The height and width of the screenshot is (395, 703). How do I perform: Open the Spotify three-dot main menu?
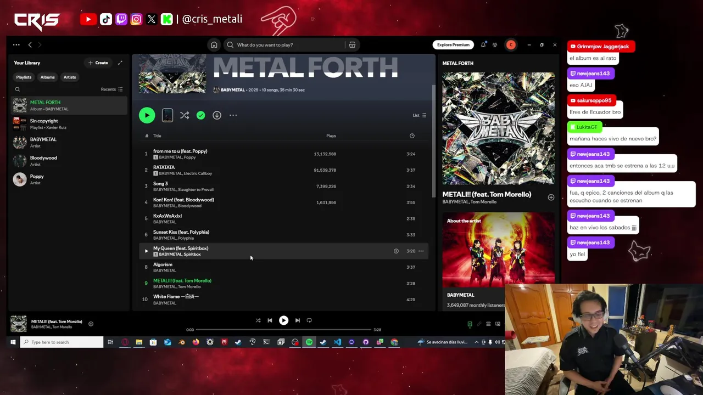pyautogui.click(x=16, y=45)
